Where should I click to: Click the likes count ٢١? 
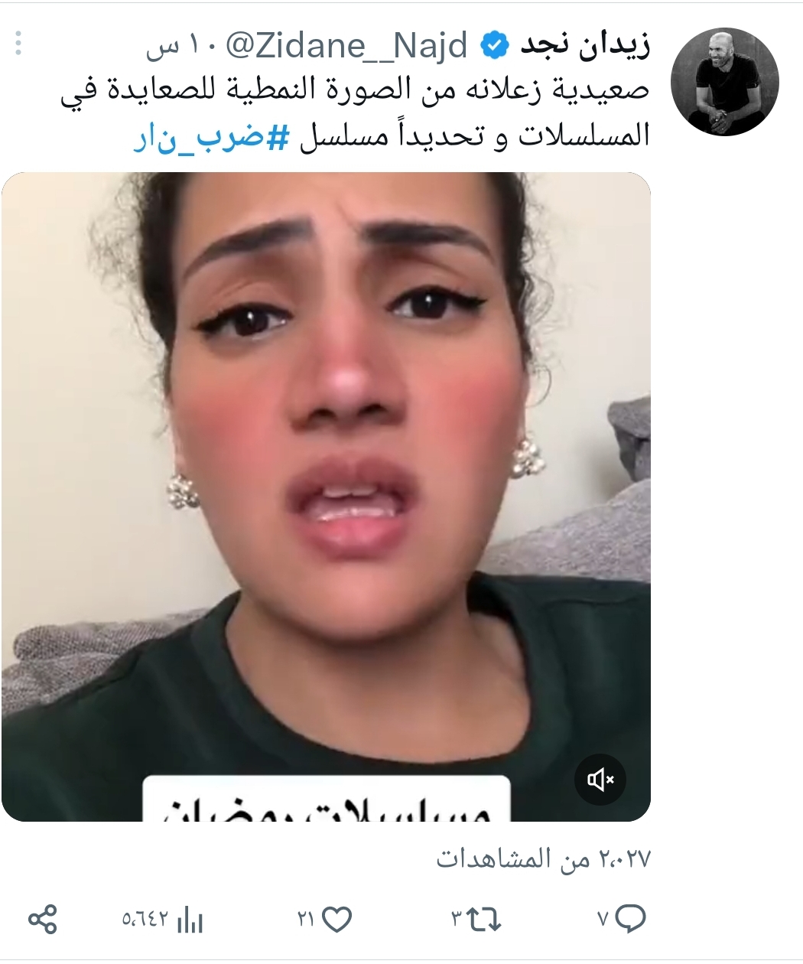[307, 919]
